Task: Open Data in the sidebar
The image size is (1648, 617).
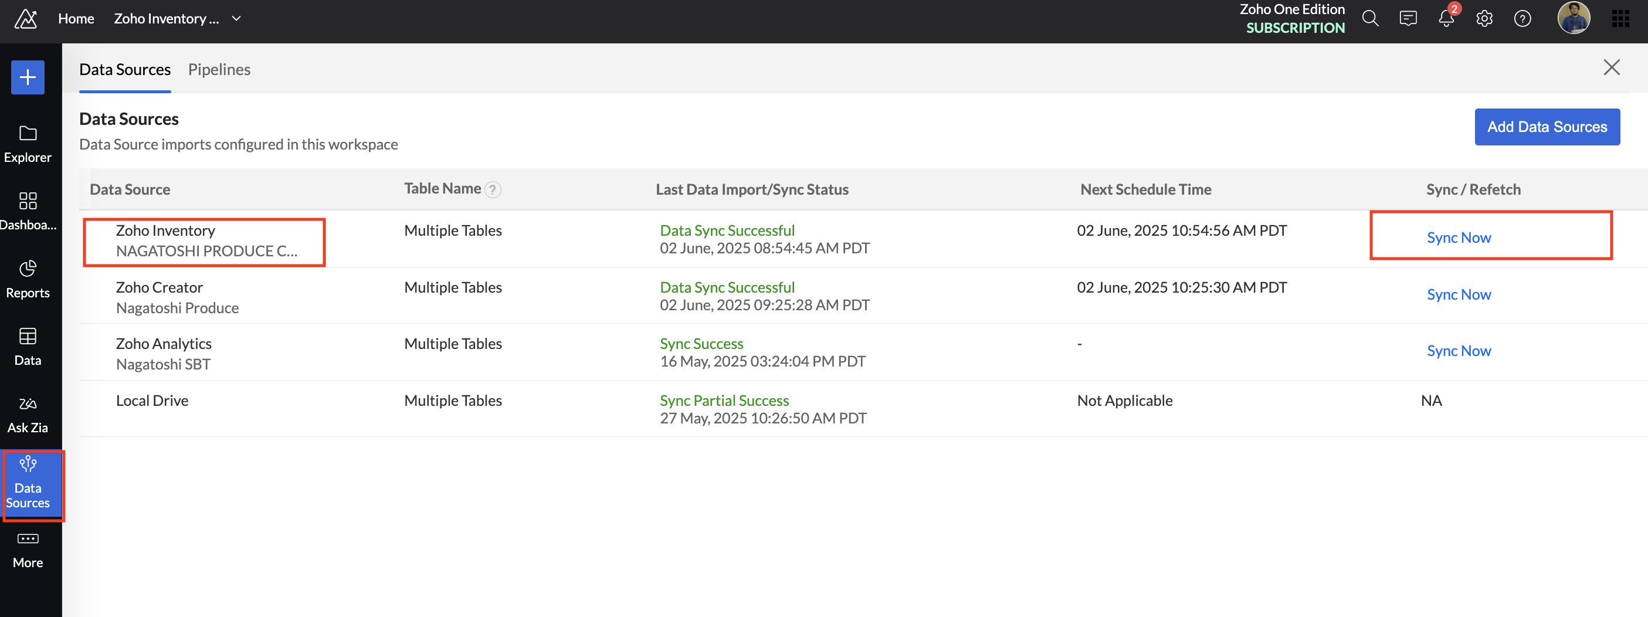Action: point(28,347)
